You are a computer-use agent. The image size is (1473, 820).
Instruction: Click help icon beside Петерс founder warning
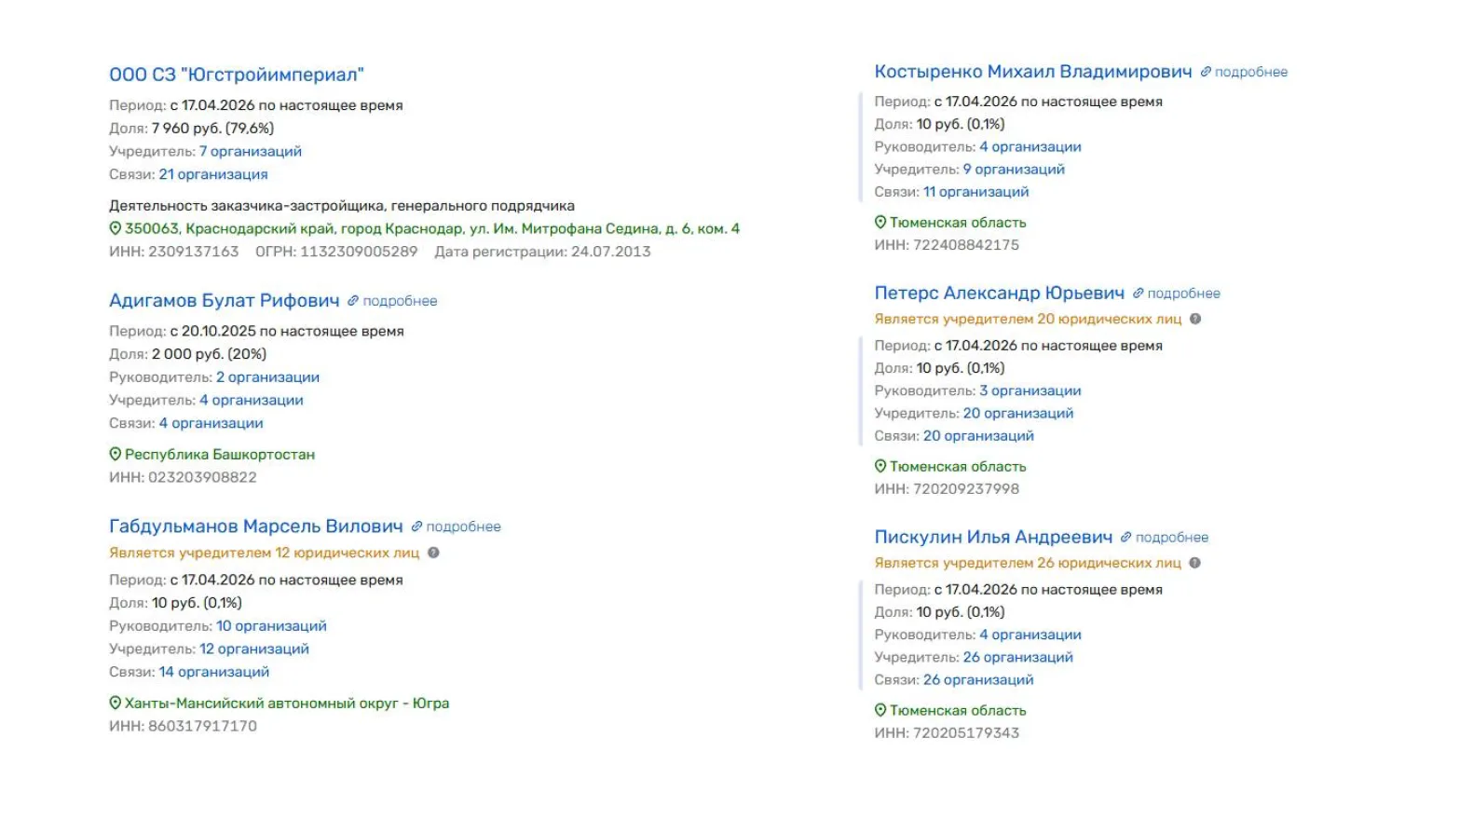(x=1195, y=319)
